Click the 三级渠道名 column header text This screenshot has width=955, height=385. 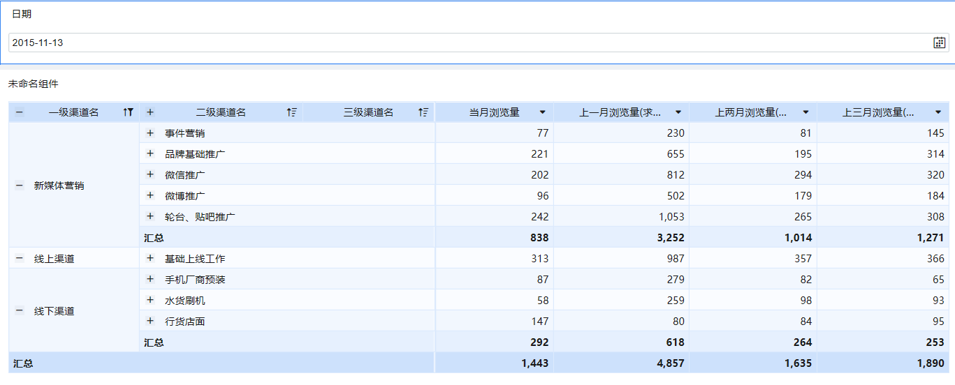(369, 112)
